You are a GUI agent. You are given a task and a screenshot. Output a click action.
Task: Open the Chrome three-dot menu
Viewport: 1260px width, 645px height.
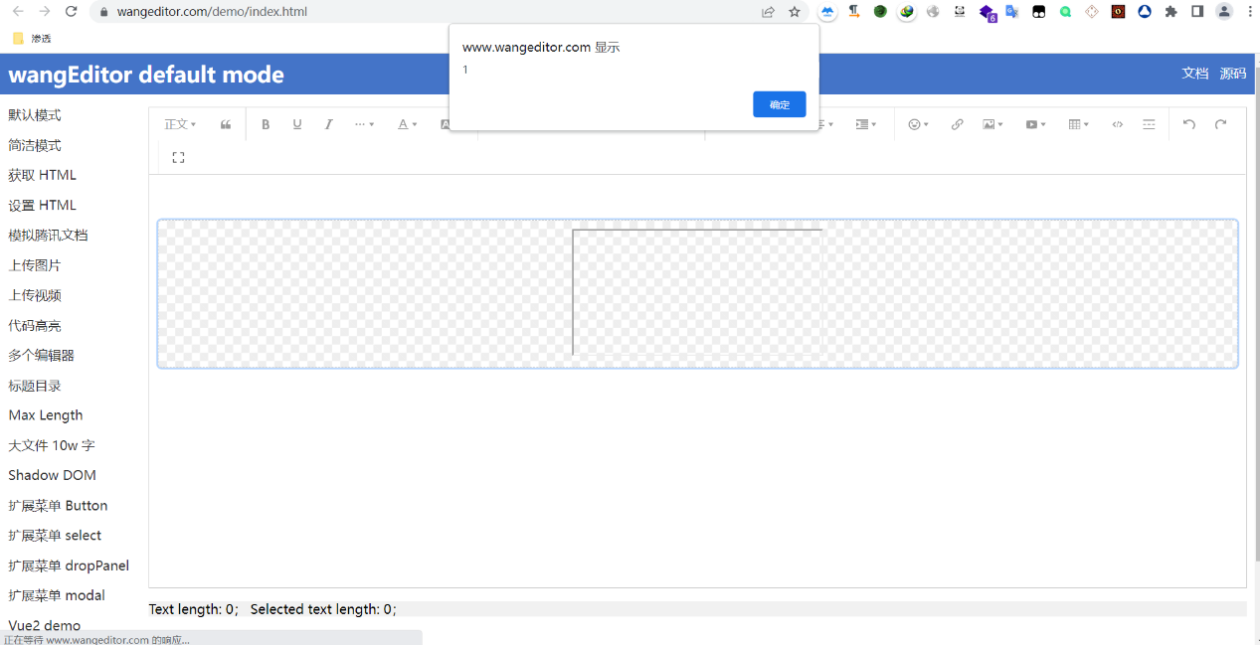tap(1250, 12)
